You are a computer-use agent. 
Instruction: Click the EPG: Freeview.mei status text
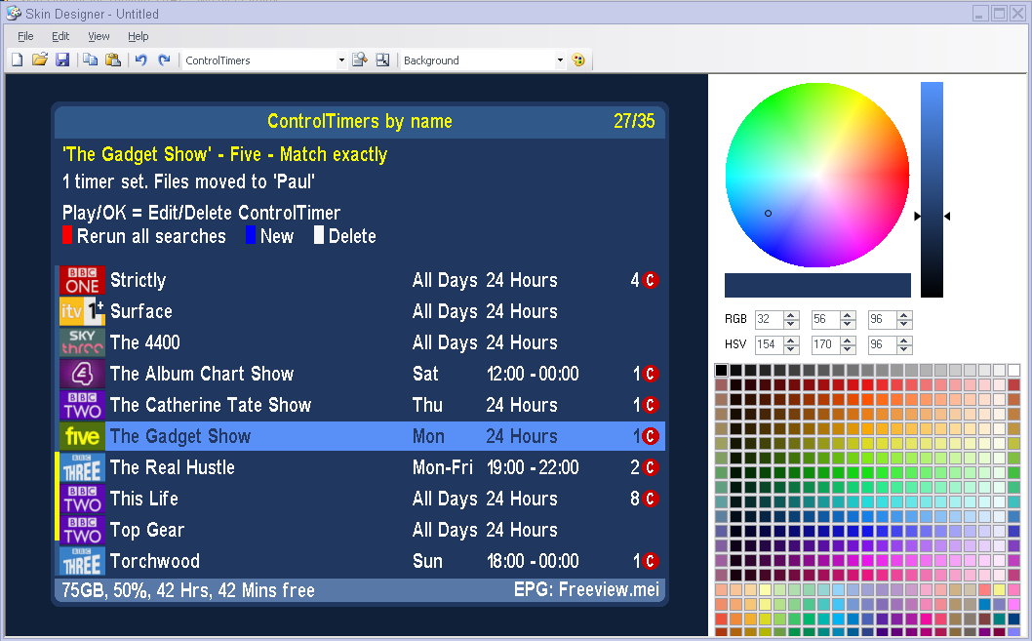[586, 589]
